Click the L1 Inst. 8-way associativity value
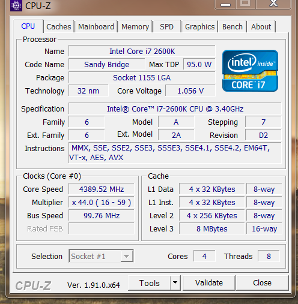The height and width of the screenshot is (304, 298). tap(264, 202)
